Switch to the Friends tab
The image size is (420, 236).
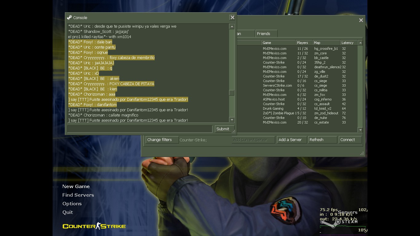(266, 34)
